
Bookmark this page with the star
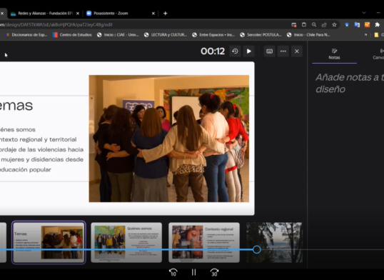334,24
